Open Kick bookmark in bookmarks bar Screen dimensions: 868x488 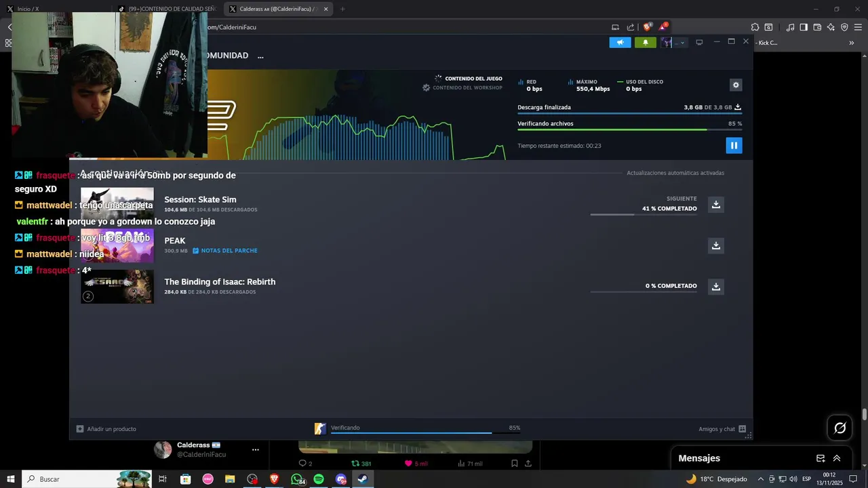tap(766, 43)
